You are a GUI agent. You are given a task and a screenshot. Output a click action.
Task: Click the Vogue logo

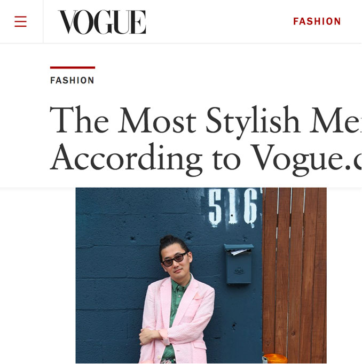pos(102,22)
